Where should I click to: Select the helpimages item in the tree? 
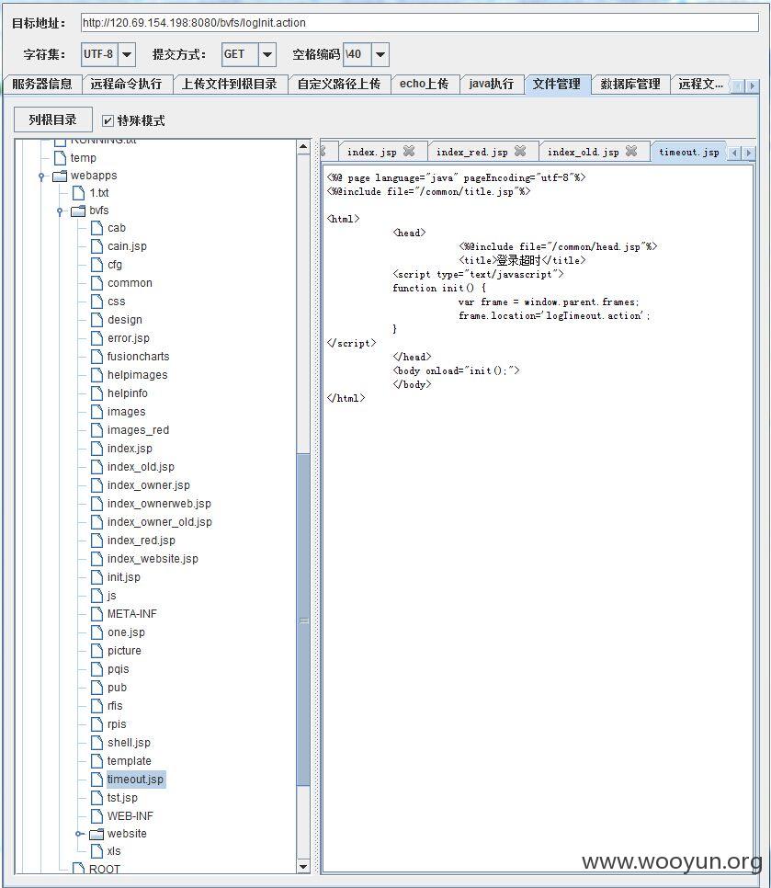coord(138,375)
